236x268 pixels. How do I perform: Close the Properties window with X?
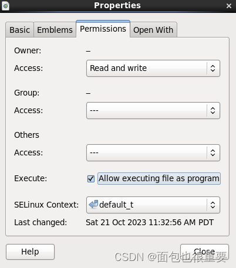(229, 6)
